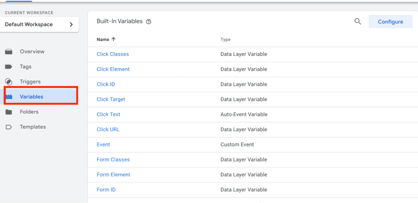The image size is (418, 203).
Task: Open Folders menu item
Action: click(x=29, y=112)
